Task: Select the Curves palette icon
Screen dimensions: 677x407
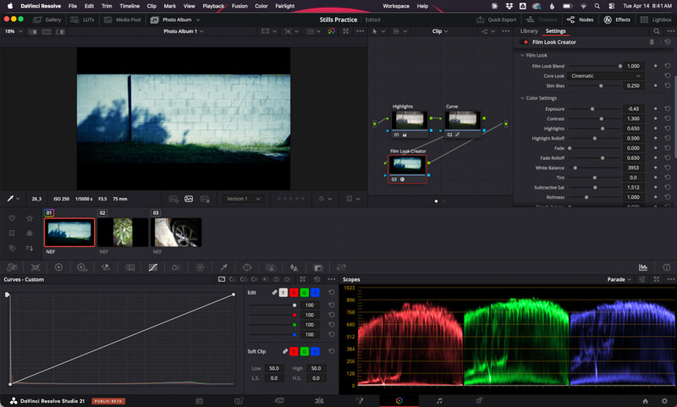Action: pos(153,267)
